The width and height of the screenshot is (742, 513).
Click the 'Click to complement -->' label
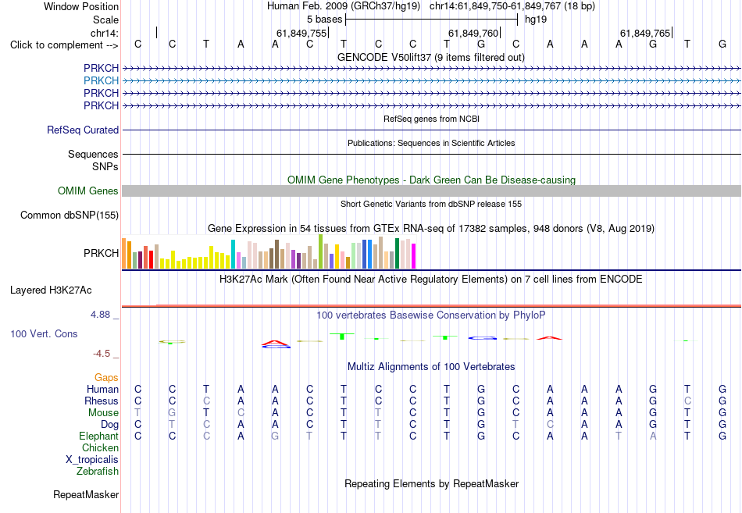tap(64, 45)
